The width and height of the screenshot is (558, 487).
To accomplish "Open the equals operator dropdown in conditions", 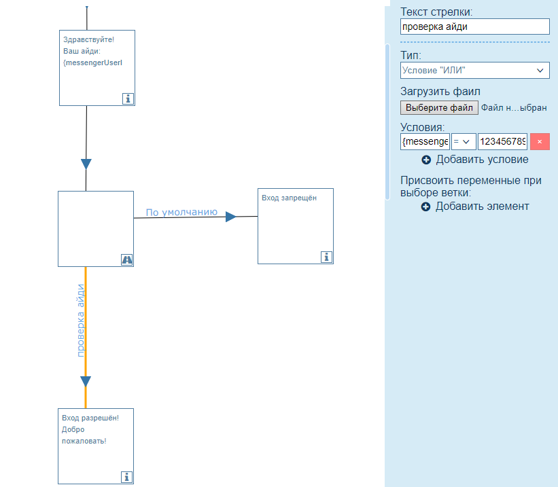I will click(464, 142).
